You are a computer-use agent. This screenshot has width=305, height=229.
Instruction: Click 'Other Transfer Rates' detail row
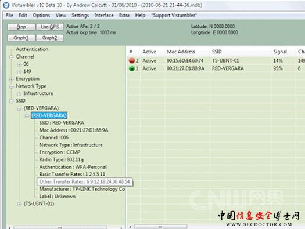click(x=85, y=181)
